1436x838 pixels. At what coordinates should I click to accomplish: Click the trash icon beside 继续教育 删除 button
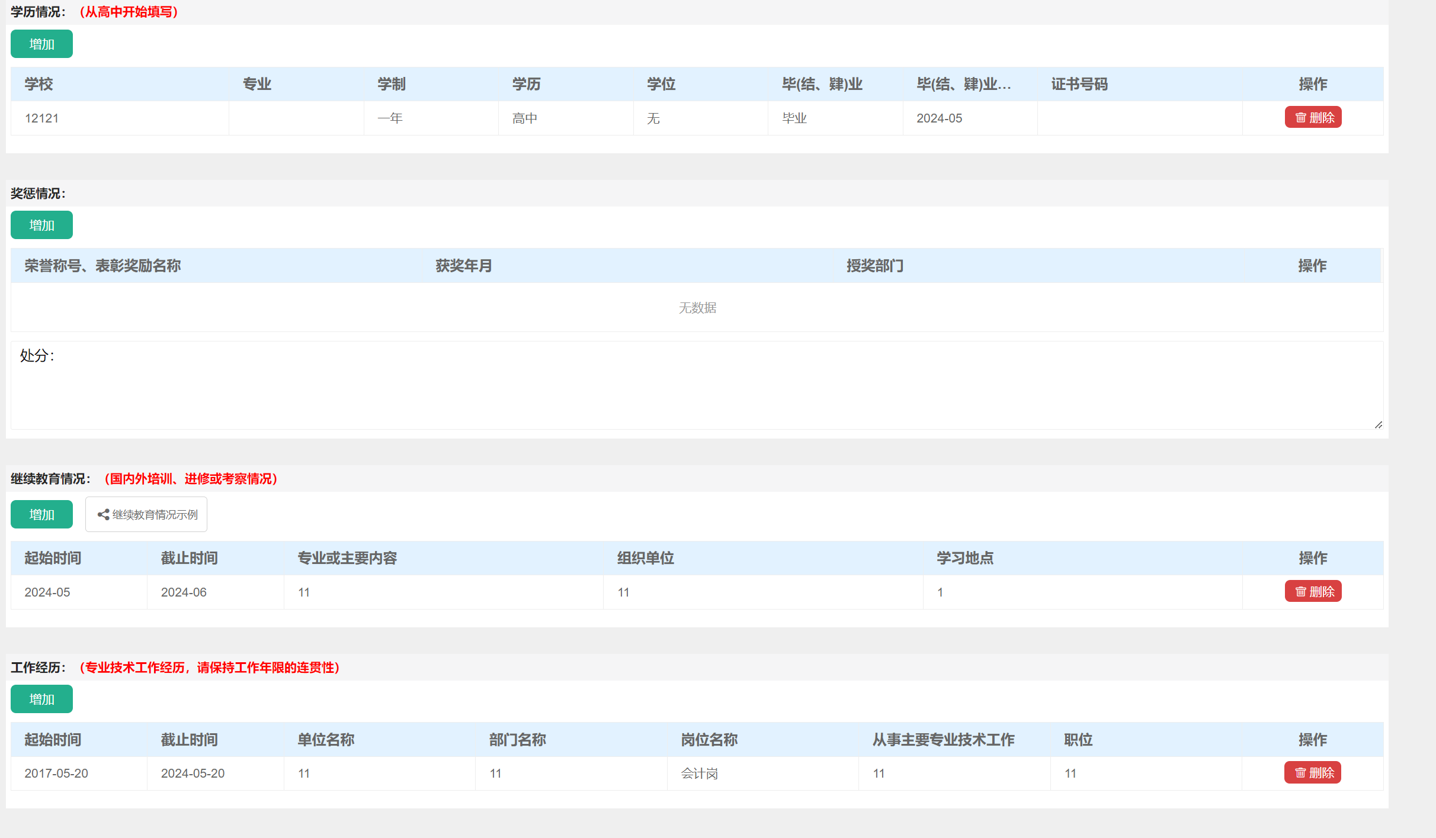[x=1299, y=591]
